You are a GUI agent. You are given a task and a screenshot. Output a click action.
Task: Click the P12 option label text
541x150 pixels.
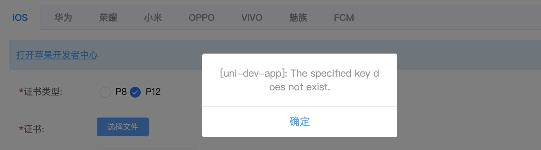click(153, 92)
